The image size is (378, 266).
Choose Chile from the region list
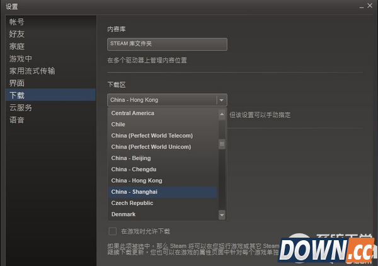(x=163, y=124)
